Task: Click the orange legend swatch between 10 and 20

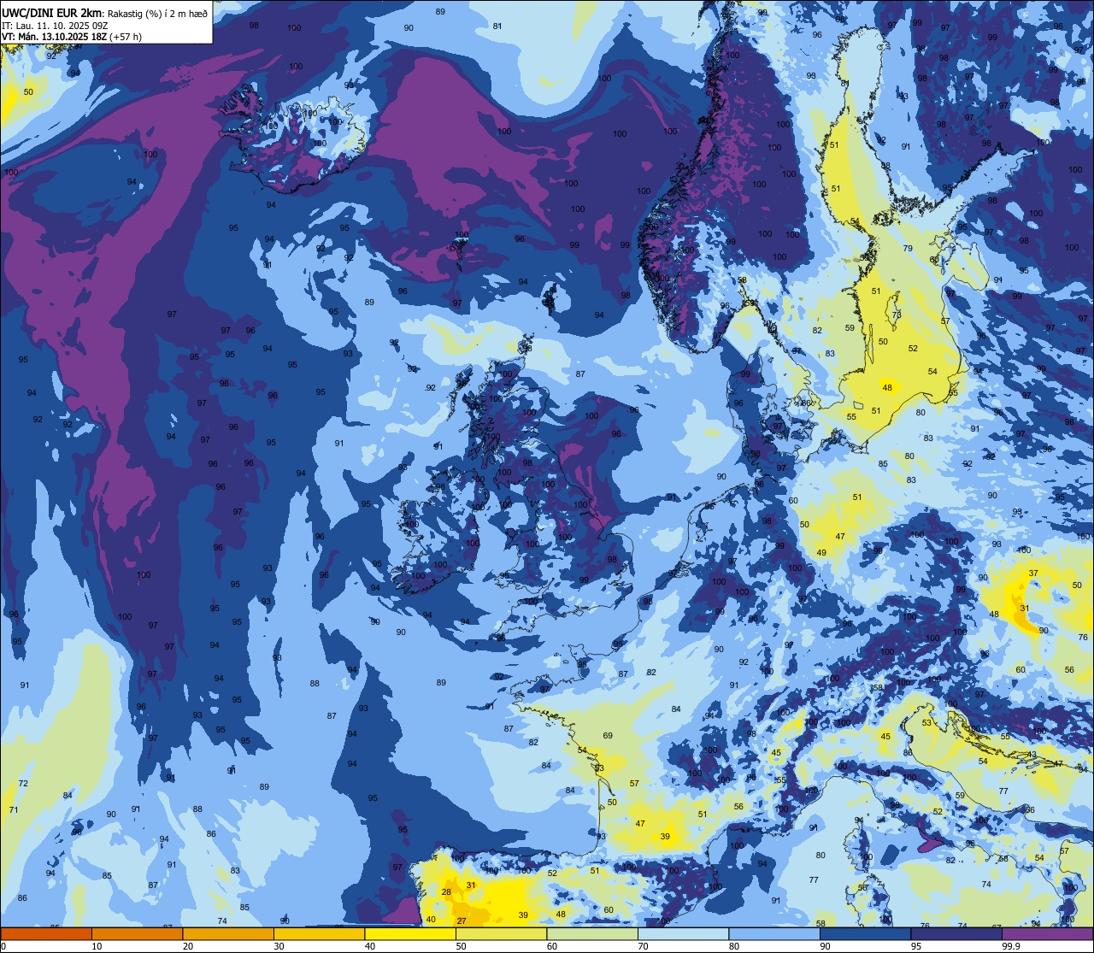Action: coord(137,934)
